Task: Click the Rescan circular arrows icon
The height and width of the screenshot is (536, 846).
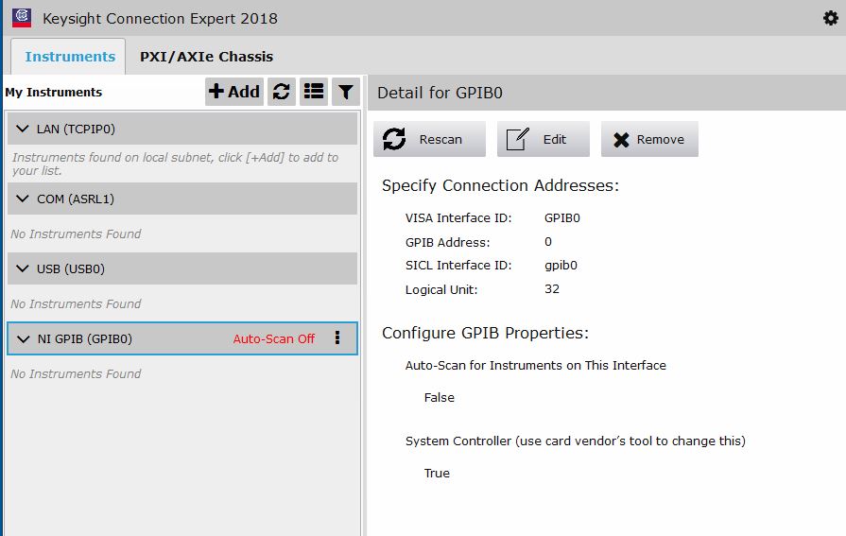Action: tap(394, 139)
